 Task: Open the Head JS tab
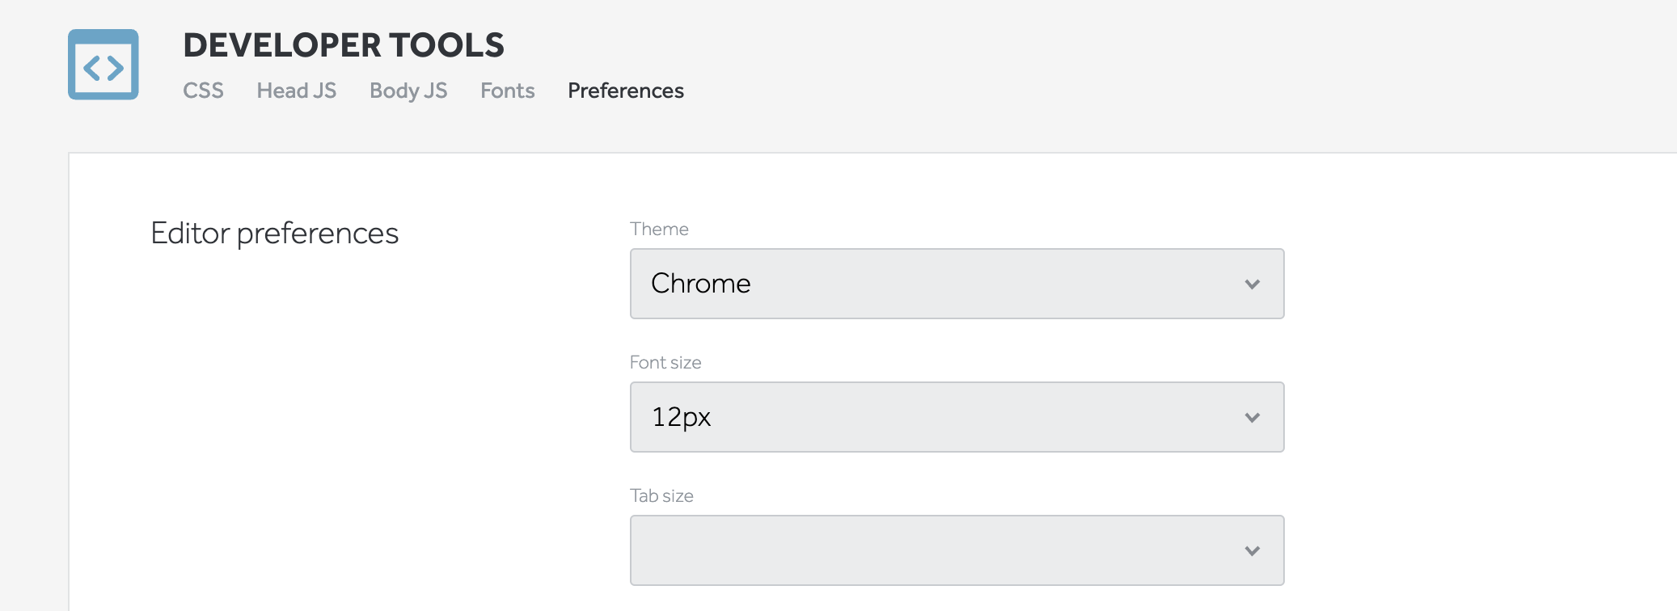pyautogui.click(x=296, y=91)
